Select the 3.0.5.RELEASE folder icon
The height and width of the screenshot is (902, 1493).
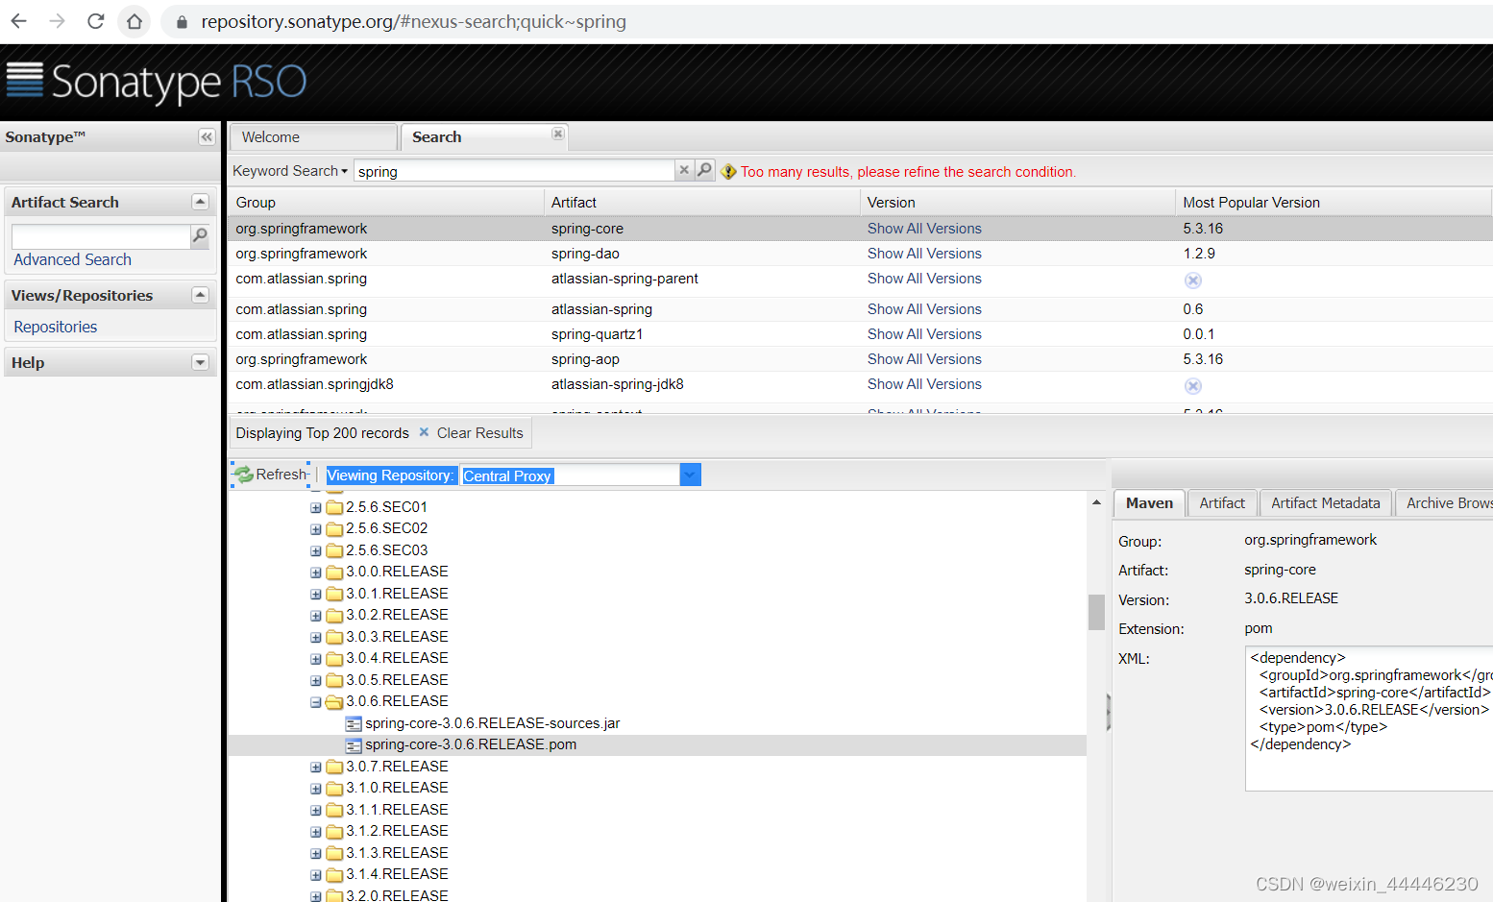click(334, 680)
